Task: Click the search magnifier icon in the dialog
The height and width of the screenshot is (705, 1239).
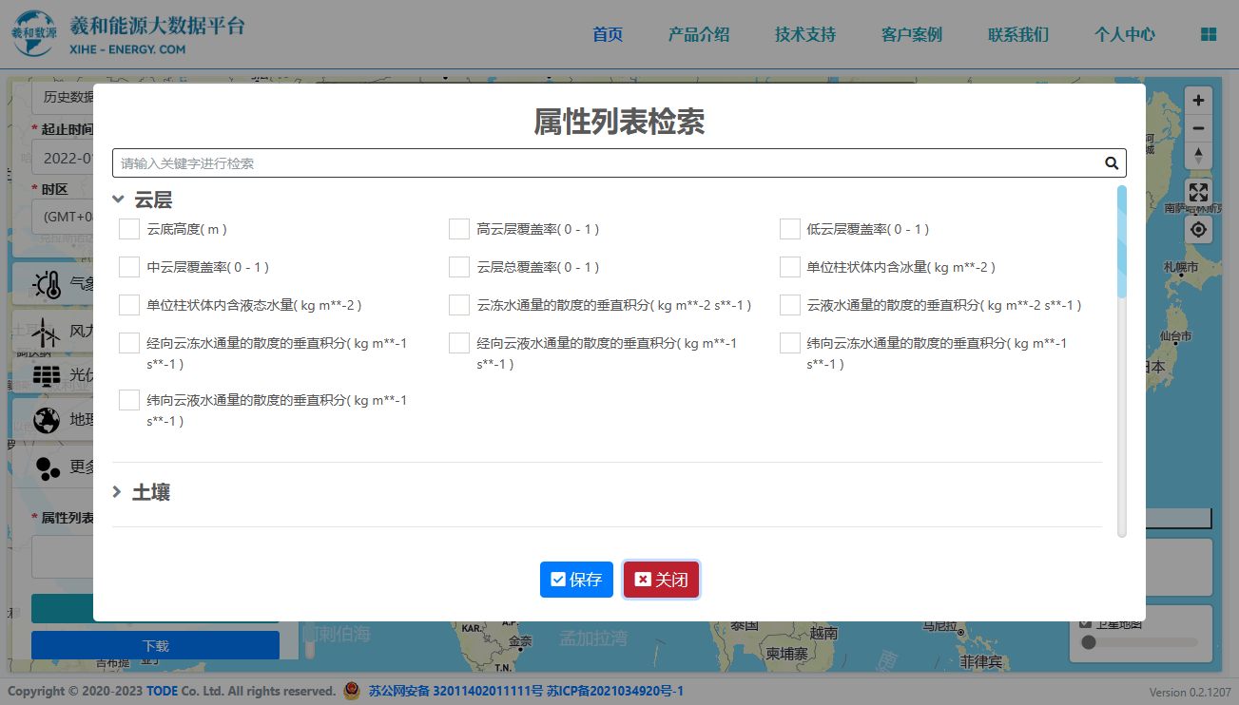Action: (1112, 163)
